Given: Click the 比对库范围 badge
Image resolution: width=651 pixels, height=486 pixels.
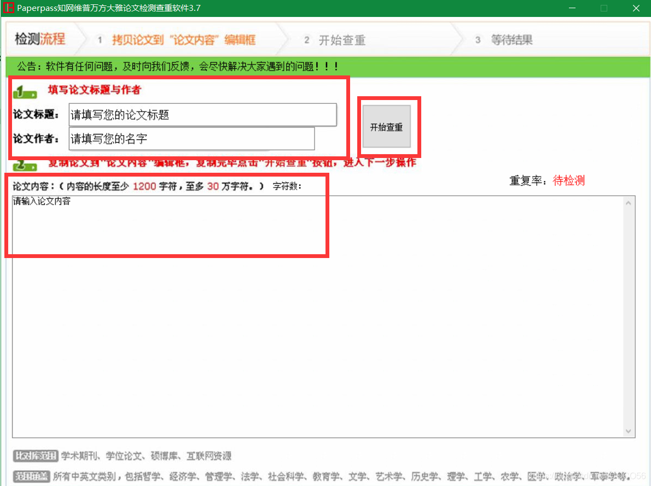Looking at the screenshot, I should tap(36, 456).
